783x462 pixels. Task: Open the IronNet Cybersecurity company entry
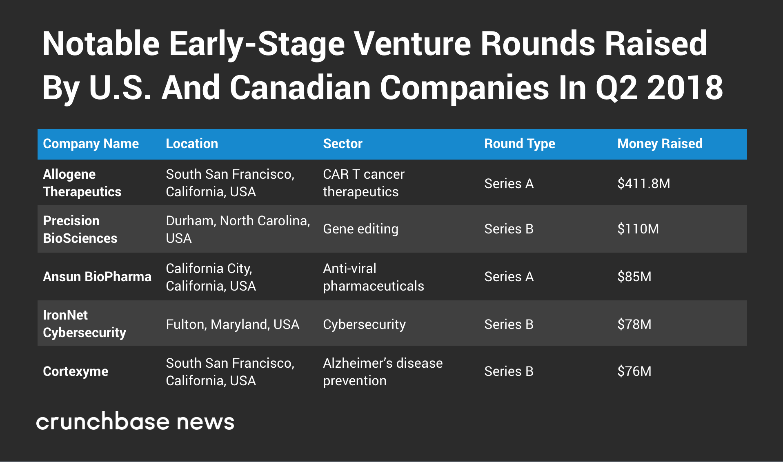point(85,324)
